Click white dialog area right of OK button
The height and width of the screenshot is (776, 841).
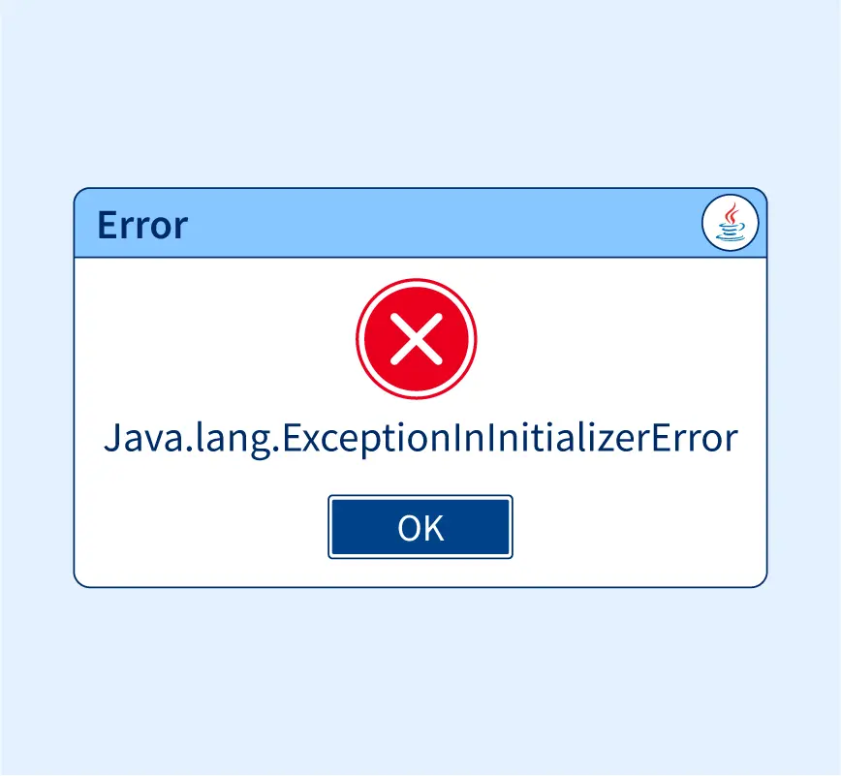639,527
